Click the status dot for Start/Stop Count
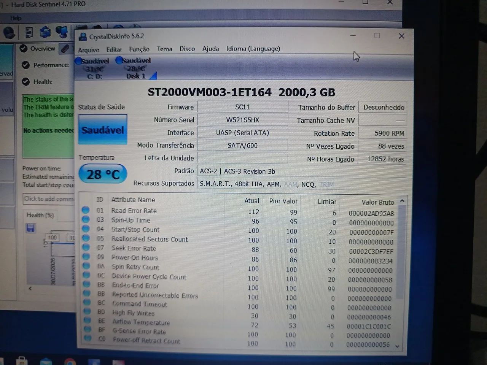 [x=86, y=229]
